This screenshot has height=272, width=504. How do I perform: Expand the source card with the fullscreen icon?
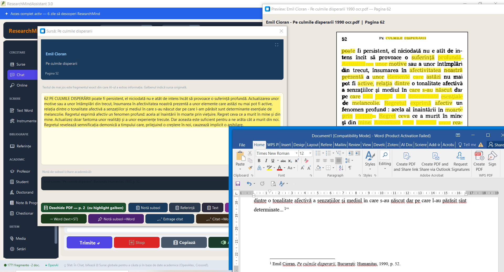click(x=277, y=45)
